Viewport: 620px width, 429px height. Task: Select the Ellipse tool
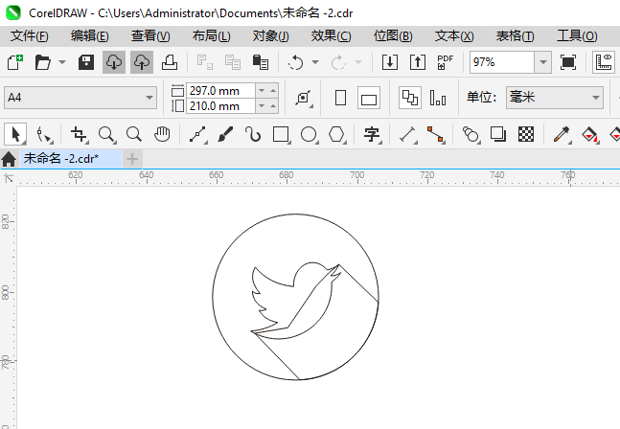310,134
